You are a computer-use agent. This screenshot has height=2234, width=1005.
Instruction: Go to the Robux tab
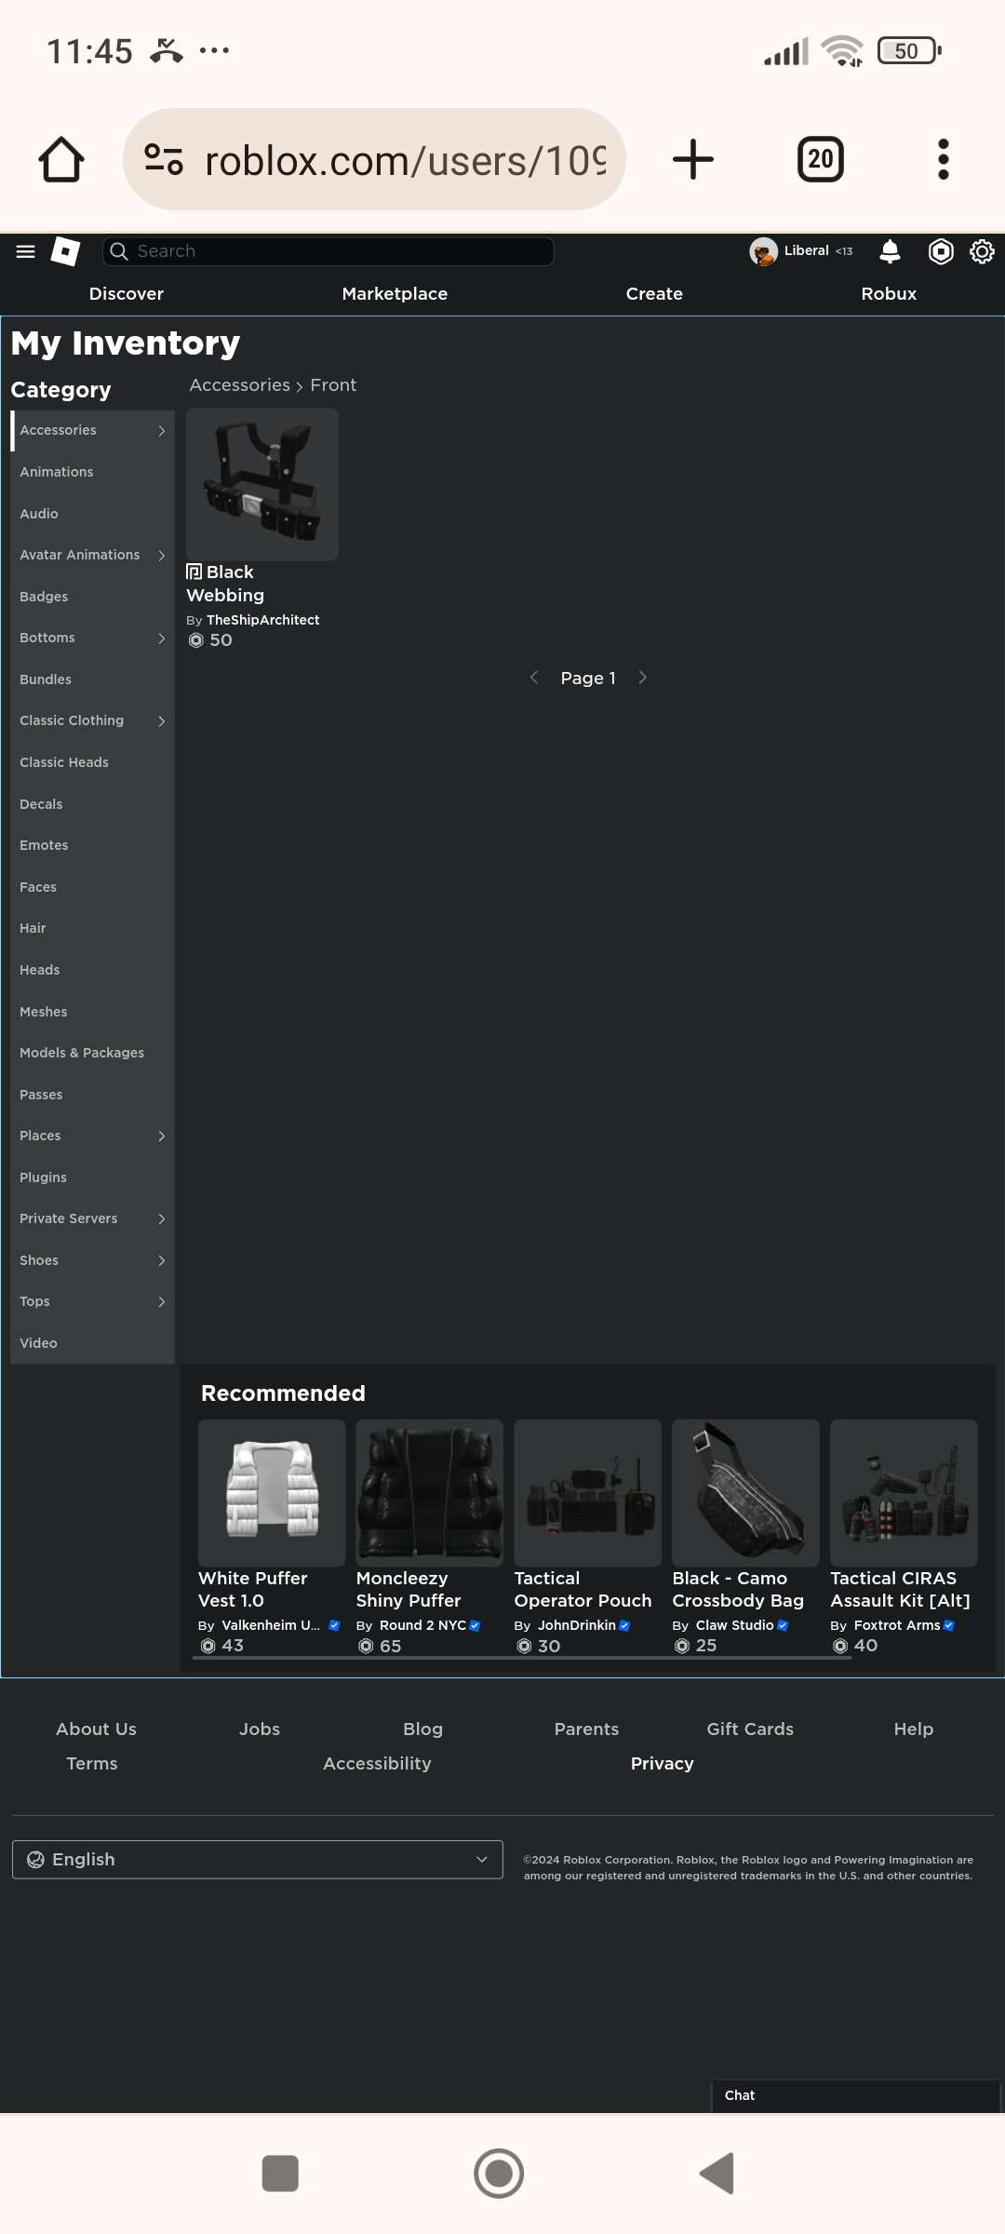click(889, 294)
